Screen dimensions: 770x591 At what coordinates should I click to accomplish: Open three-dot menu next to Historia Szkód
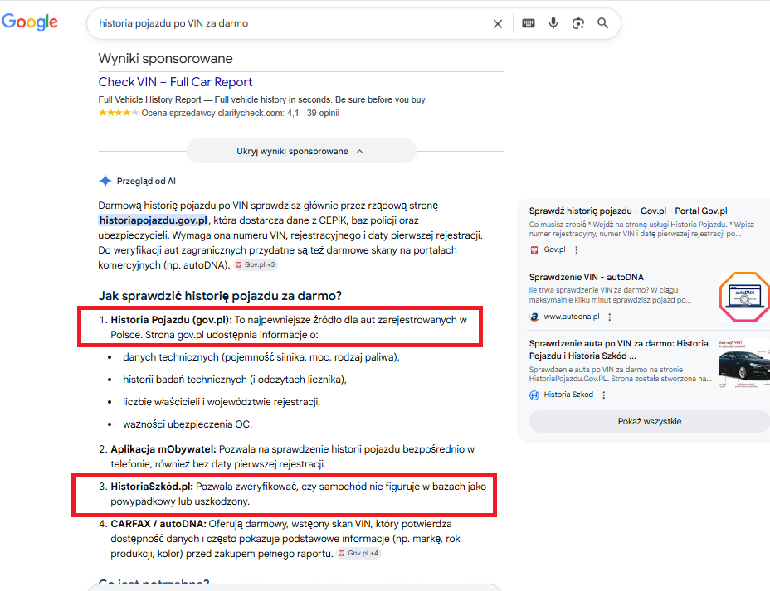(604, 395)
